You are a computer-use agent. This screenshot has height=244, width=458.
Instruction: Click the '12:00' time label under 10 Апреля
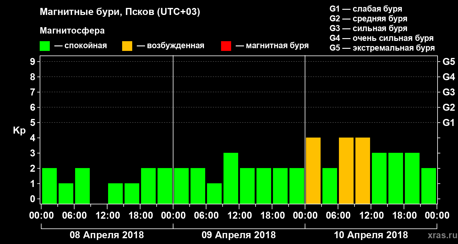pyautogui.click(x=371, y=216)
